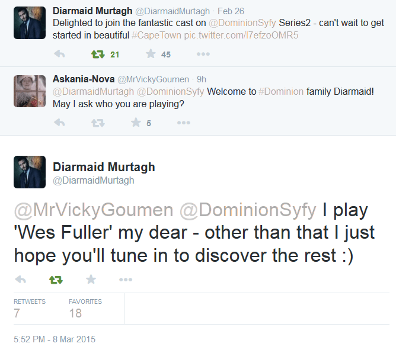Screen dimensions: 396x353
Task: Reply to the main 'Wes Fuller' tweet
Action: pos(20,279)
